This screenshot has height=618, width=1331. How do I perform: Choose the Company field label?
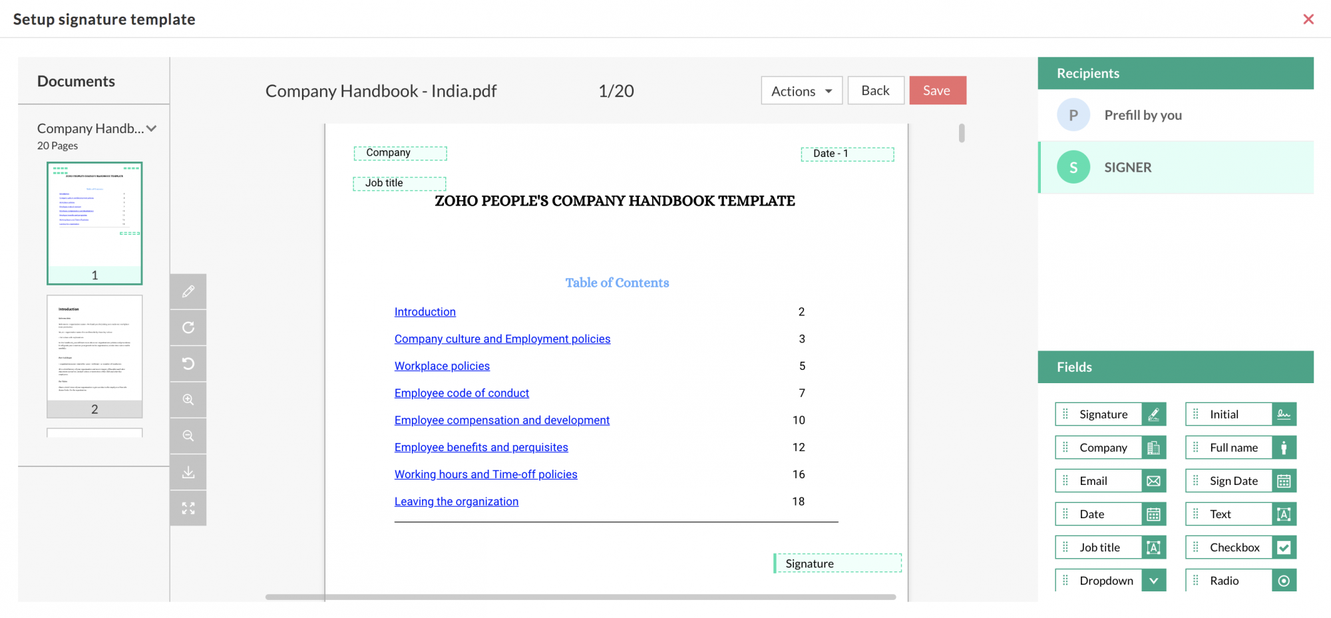click(x=1103, y=448)
